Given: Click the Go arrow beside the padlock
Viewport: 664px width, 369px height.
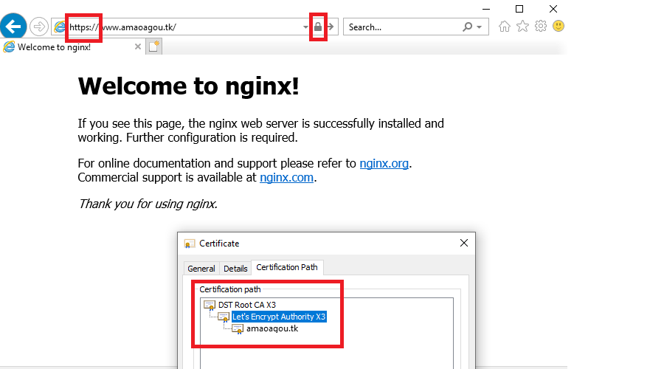Looking at the screenshot, I should pyautogui.click(x=331, y=27).
